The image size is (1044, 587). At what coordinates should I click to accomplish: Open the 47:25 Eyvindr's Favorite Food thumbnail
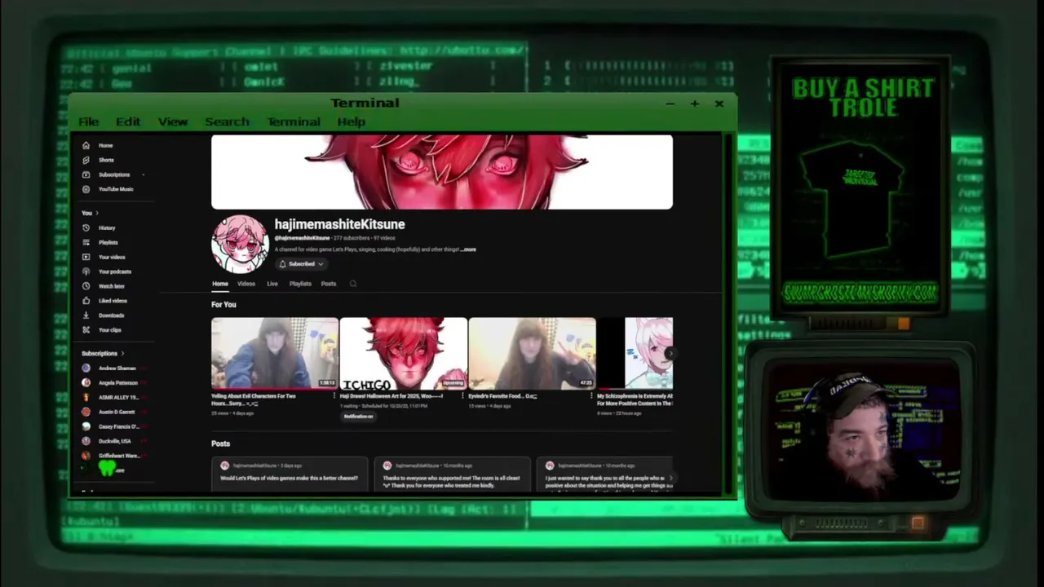(533, 354)
